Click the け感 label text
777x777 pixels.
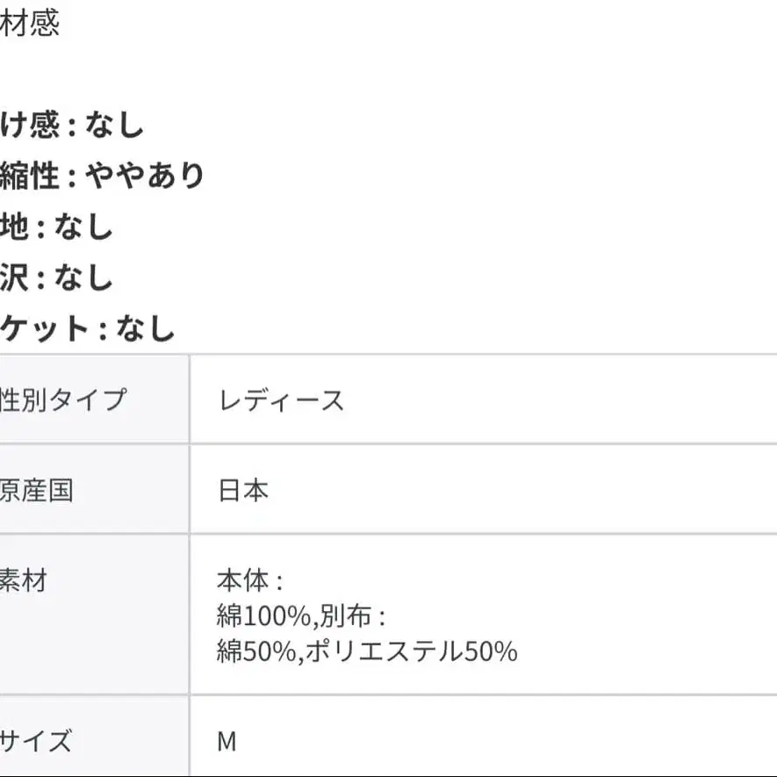coord(30,125)
